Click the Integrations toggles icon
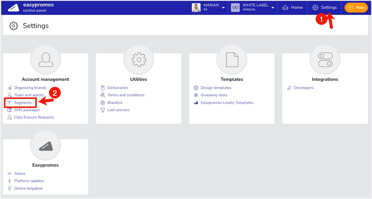 point(325,60)
